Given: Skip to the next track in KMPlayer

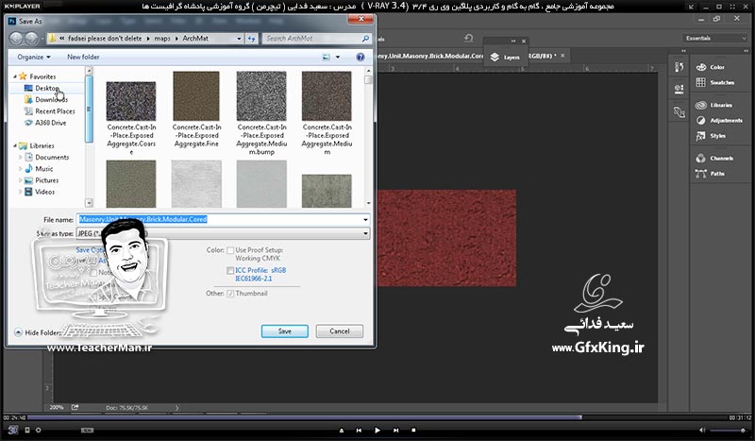Looking at the screenshot, I should click(395, 430).
